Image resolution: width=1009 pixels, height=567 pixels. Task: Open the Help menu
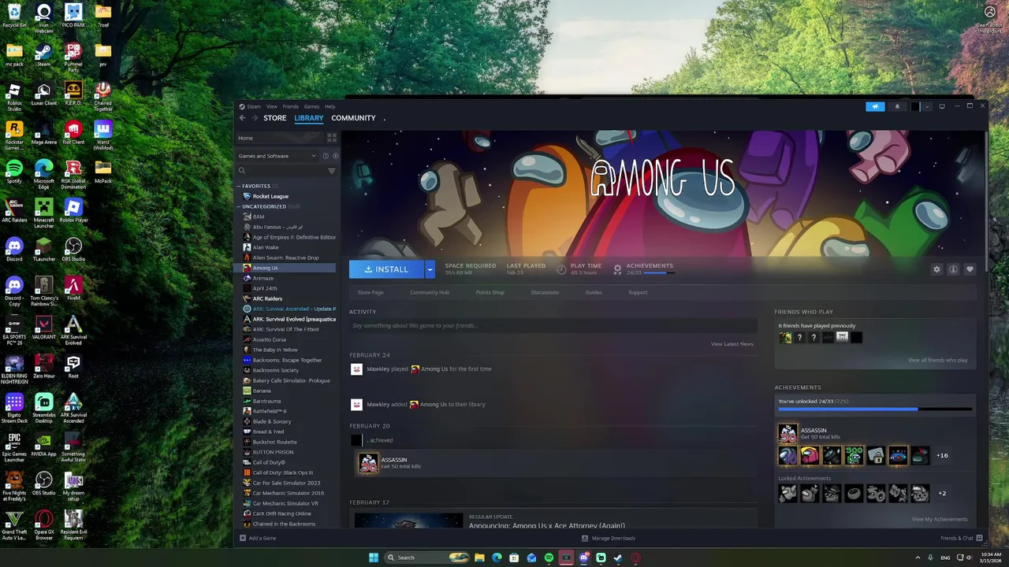tap(330, 106)
